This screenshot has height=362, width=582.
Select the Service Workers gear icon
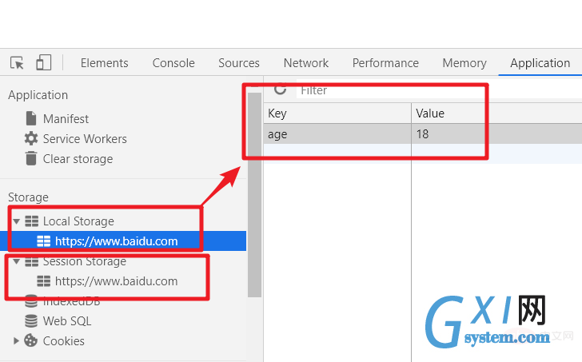pos(31,138)
